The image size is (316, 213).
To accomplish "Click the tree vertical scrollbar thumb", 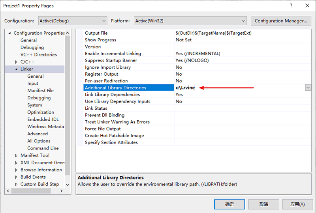I will tap(68, 105).
